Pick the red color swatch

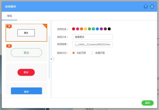point(74,29)
